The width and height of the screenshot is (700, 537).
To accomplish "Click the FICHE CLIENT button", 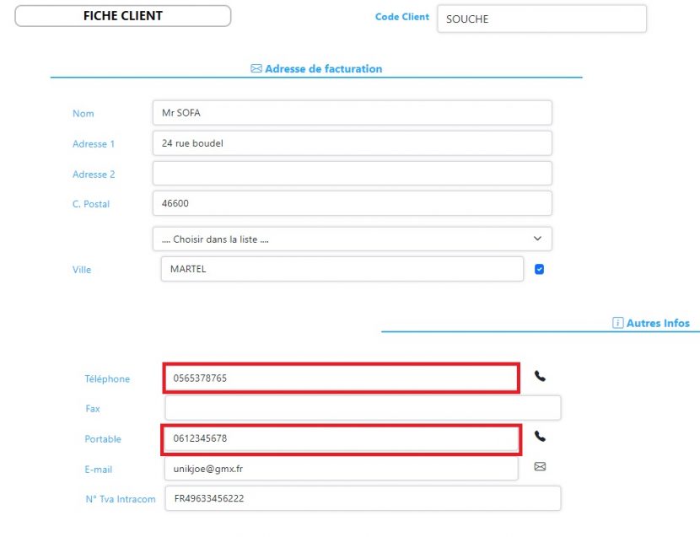I will click(x=123, y=16).
